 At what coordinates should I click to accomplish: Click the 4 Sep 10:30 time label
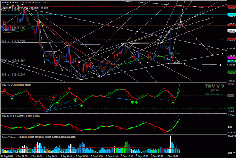(x=172, y=156)
